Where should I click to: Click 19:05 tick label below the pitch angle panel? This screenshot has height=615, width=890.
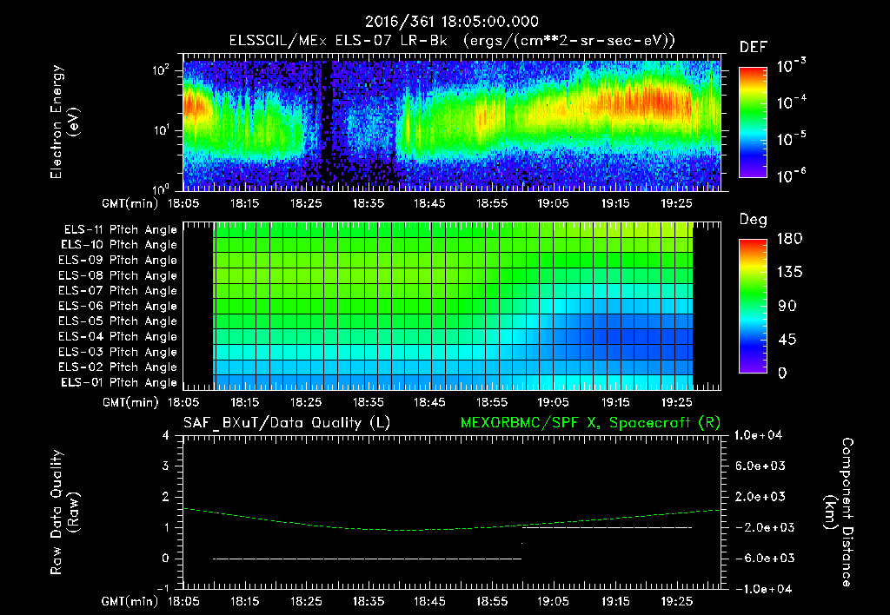tap(553, 403)
